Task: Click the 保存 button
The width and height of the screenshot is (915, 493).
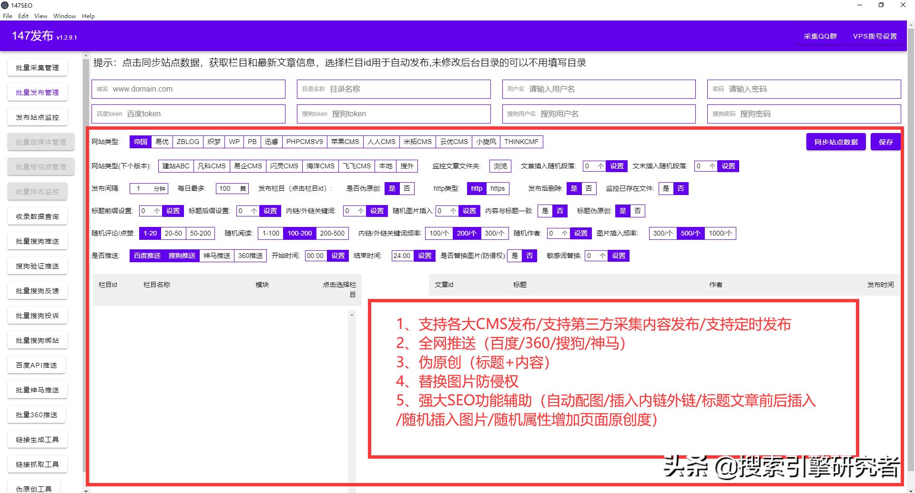Action: [885, 142]
